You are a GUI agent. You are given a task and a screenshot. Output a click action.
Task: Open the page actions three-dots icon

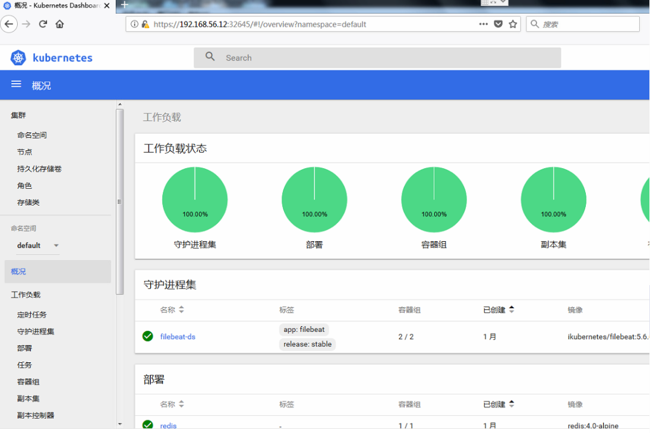484,24
